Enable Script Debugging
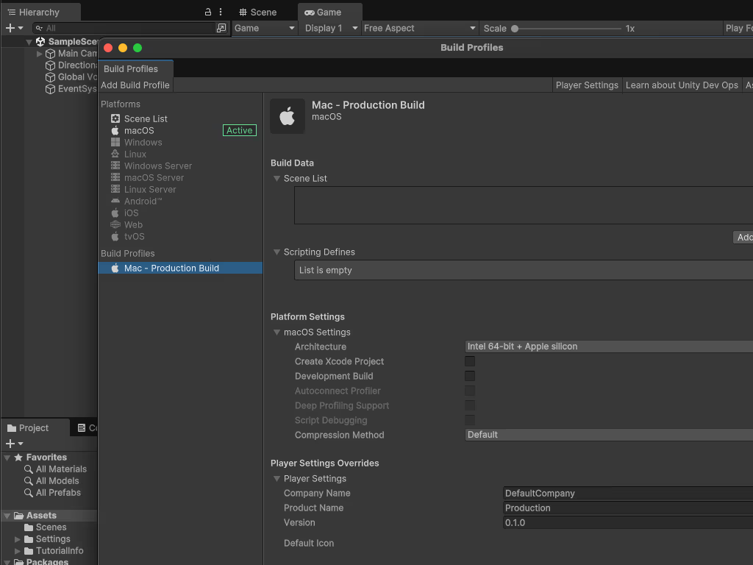Image resolution: width=753 pixels, height=565 pixels. pyautogui.click(x=470, y=420)
